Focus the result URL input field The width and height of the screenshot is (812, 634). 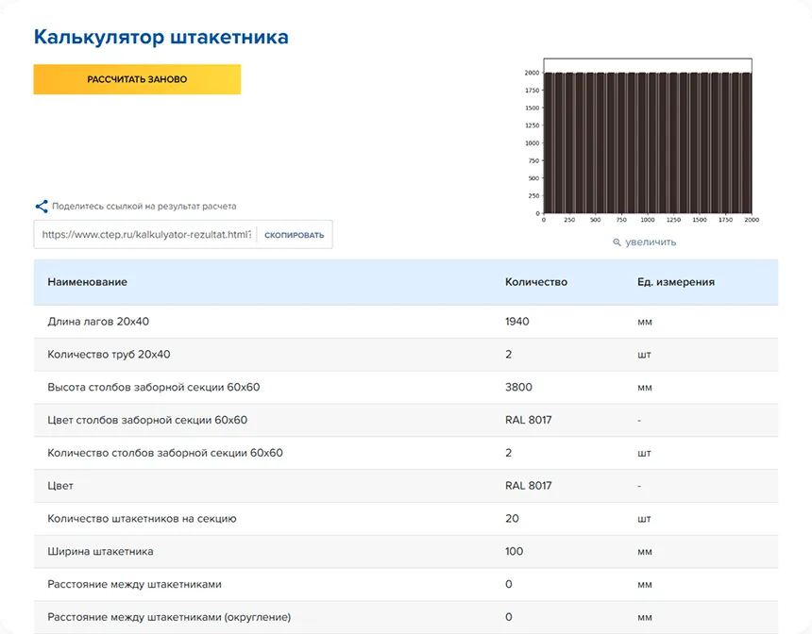click(145, 235)
